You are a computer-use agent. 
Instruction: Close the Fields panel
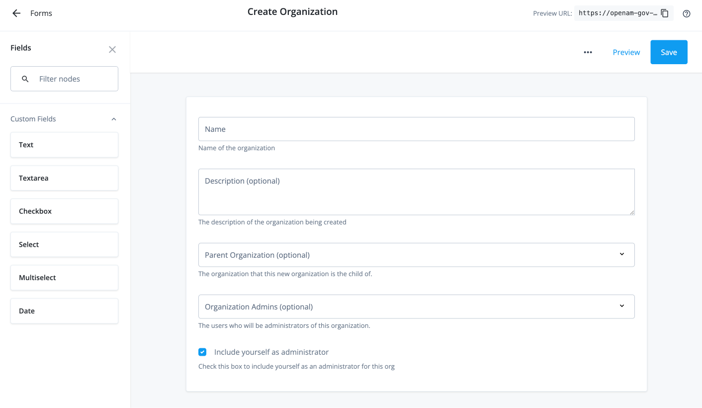(112, 49)
